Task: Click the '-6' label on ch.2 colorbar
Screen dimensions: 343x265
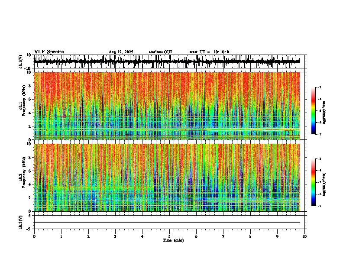Action: (320, 194)
